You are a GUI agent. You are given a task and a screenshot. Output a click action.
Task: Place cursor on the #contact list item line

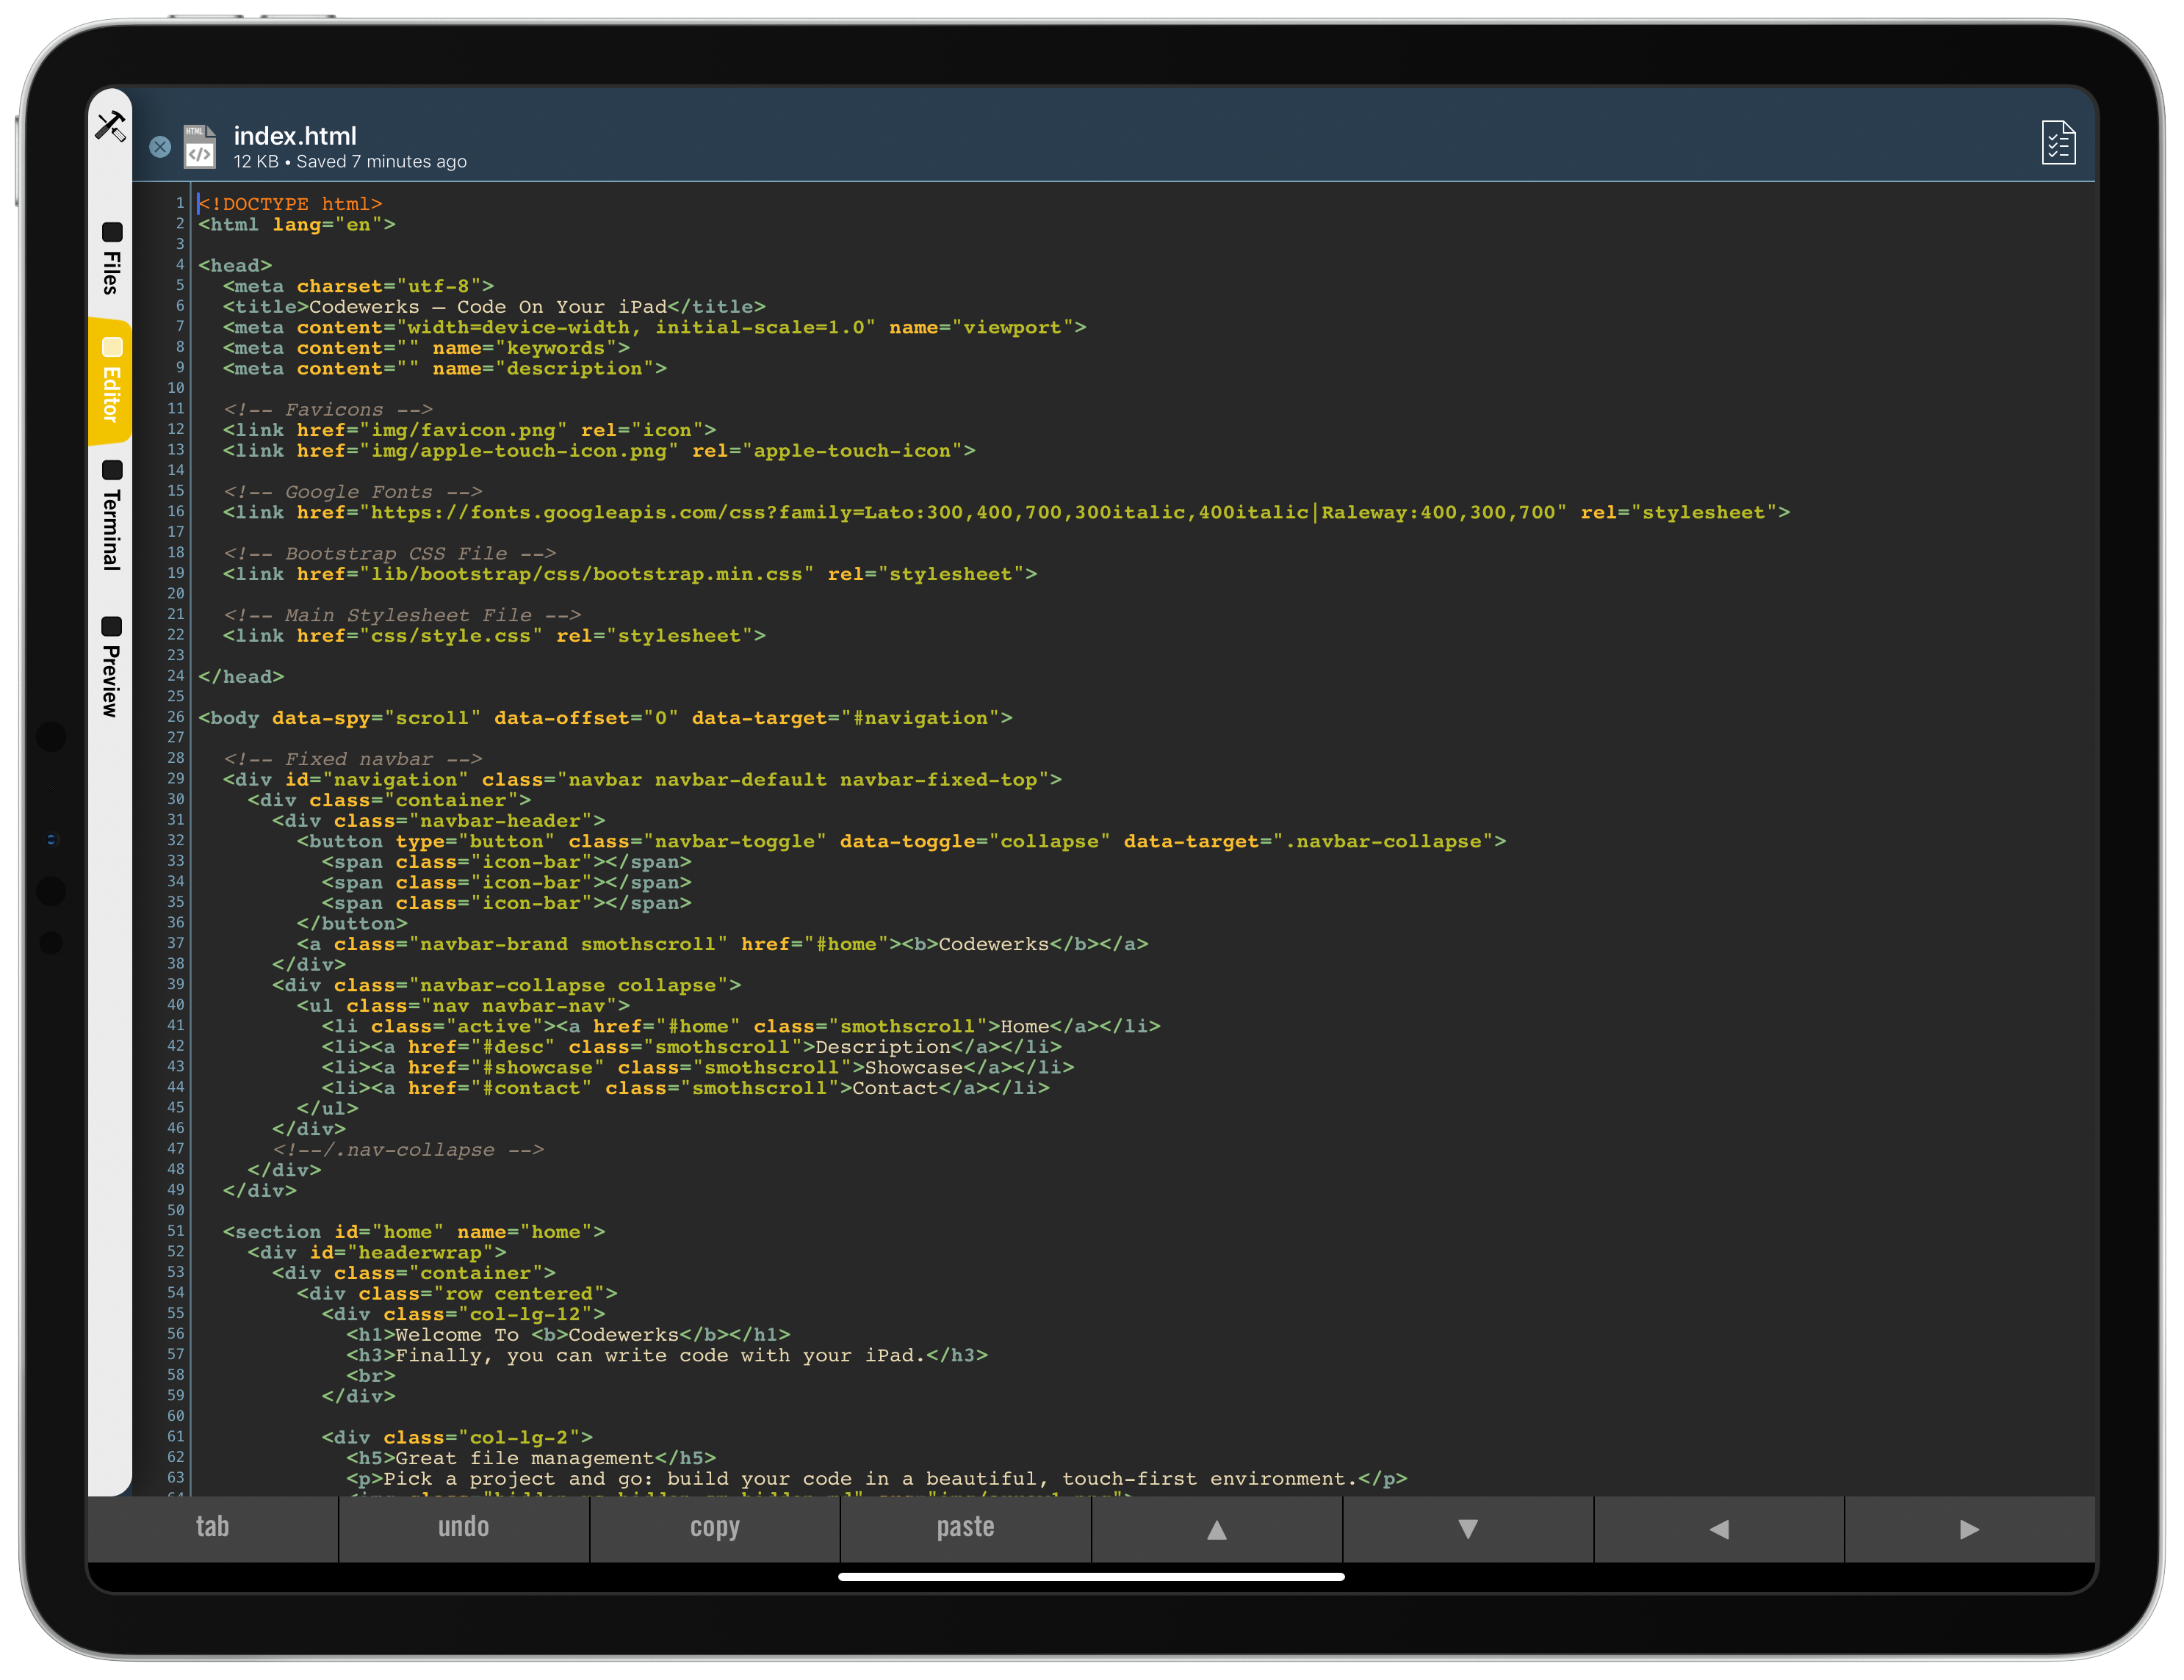pyautogui.click(x=685, y=1088)
